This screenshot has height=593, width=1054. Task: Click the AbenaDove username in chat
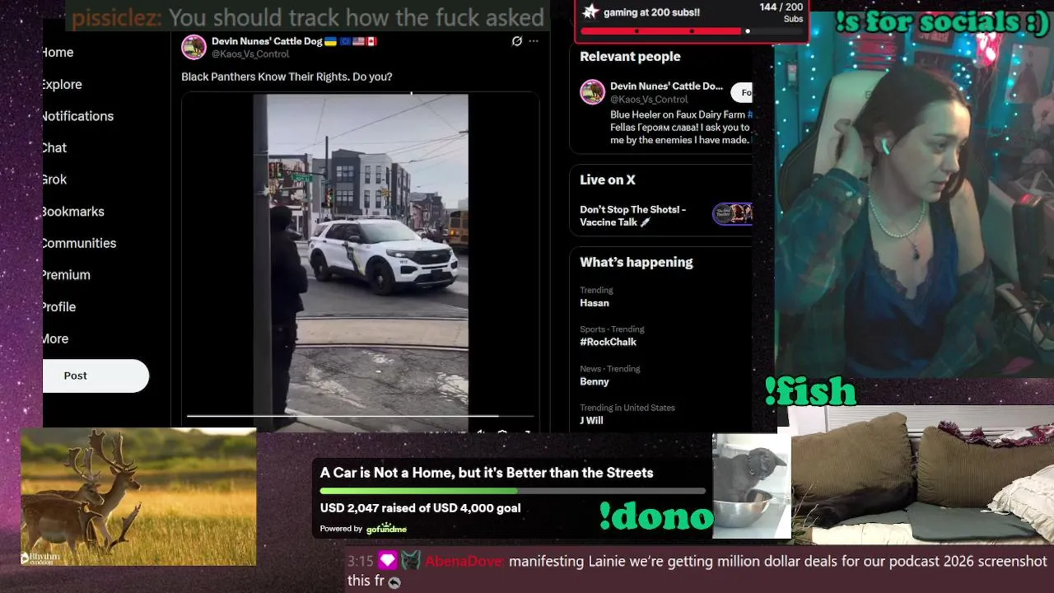pos(464,562)
